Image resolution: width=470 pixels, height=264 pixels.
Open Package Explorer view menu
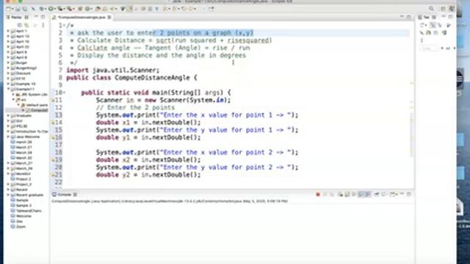[43, 25]
